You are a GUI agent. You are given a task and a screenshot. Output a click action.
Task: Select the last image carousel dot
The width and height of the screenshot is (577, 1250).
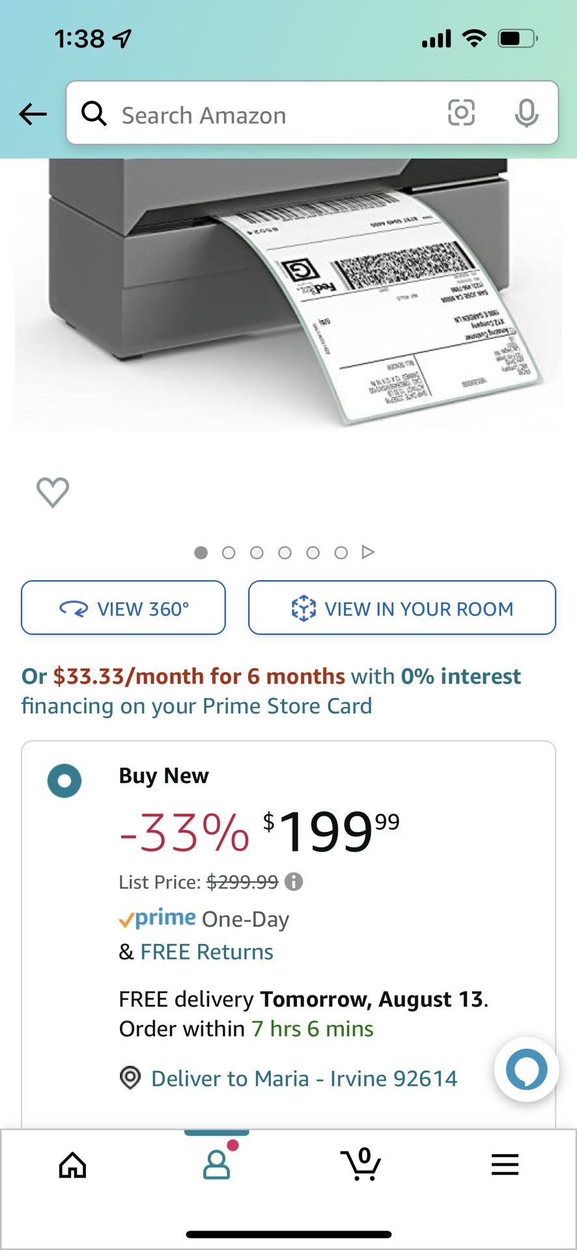(341, 553)
